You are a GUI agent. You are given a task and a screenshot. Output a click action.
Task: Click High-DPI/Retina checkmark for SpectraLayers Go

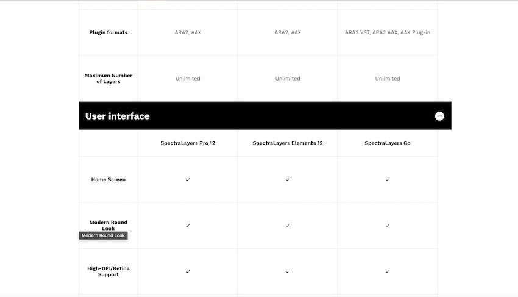388,271
